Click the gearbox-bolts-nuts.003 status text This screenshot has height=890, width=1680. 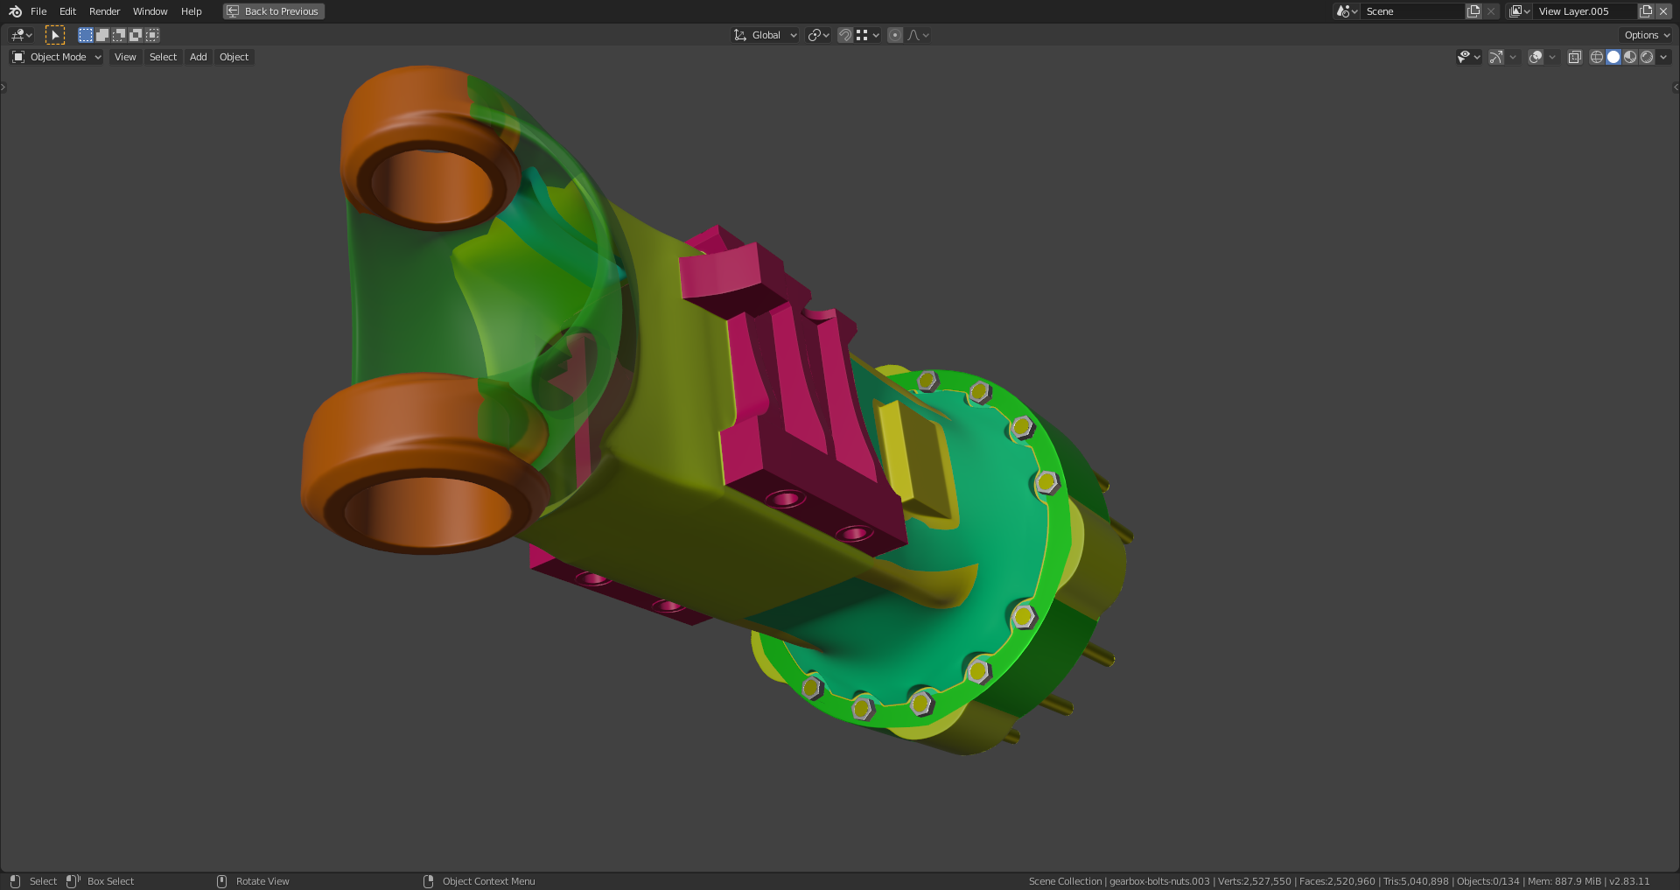tap(1159, 881)
